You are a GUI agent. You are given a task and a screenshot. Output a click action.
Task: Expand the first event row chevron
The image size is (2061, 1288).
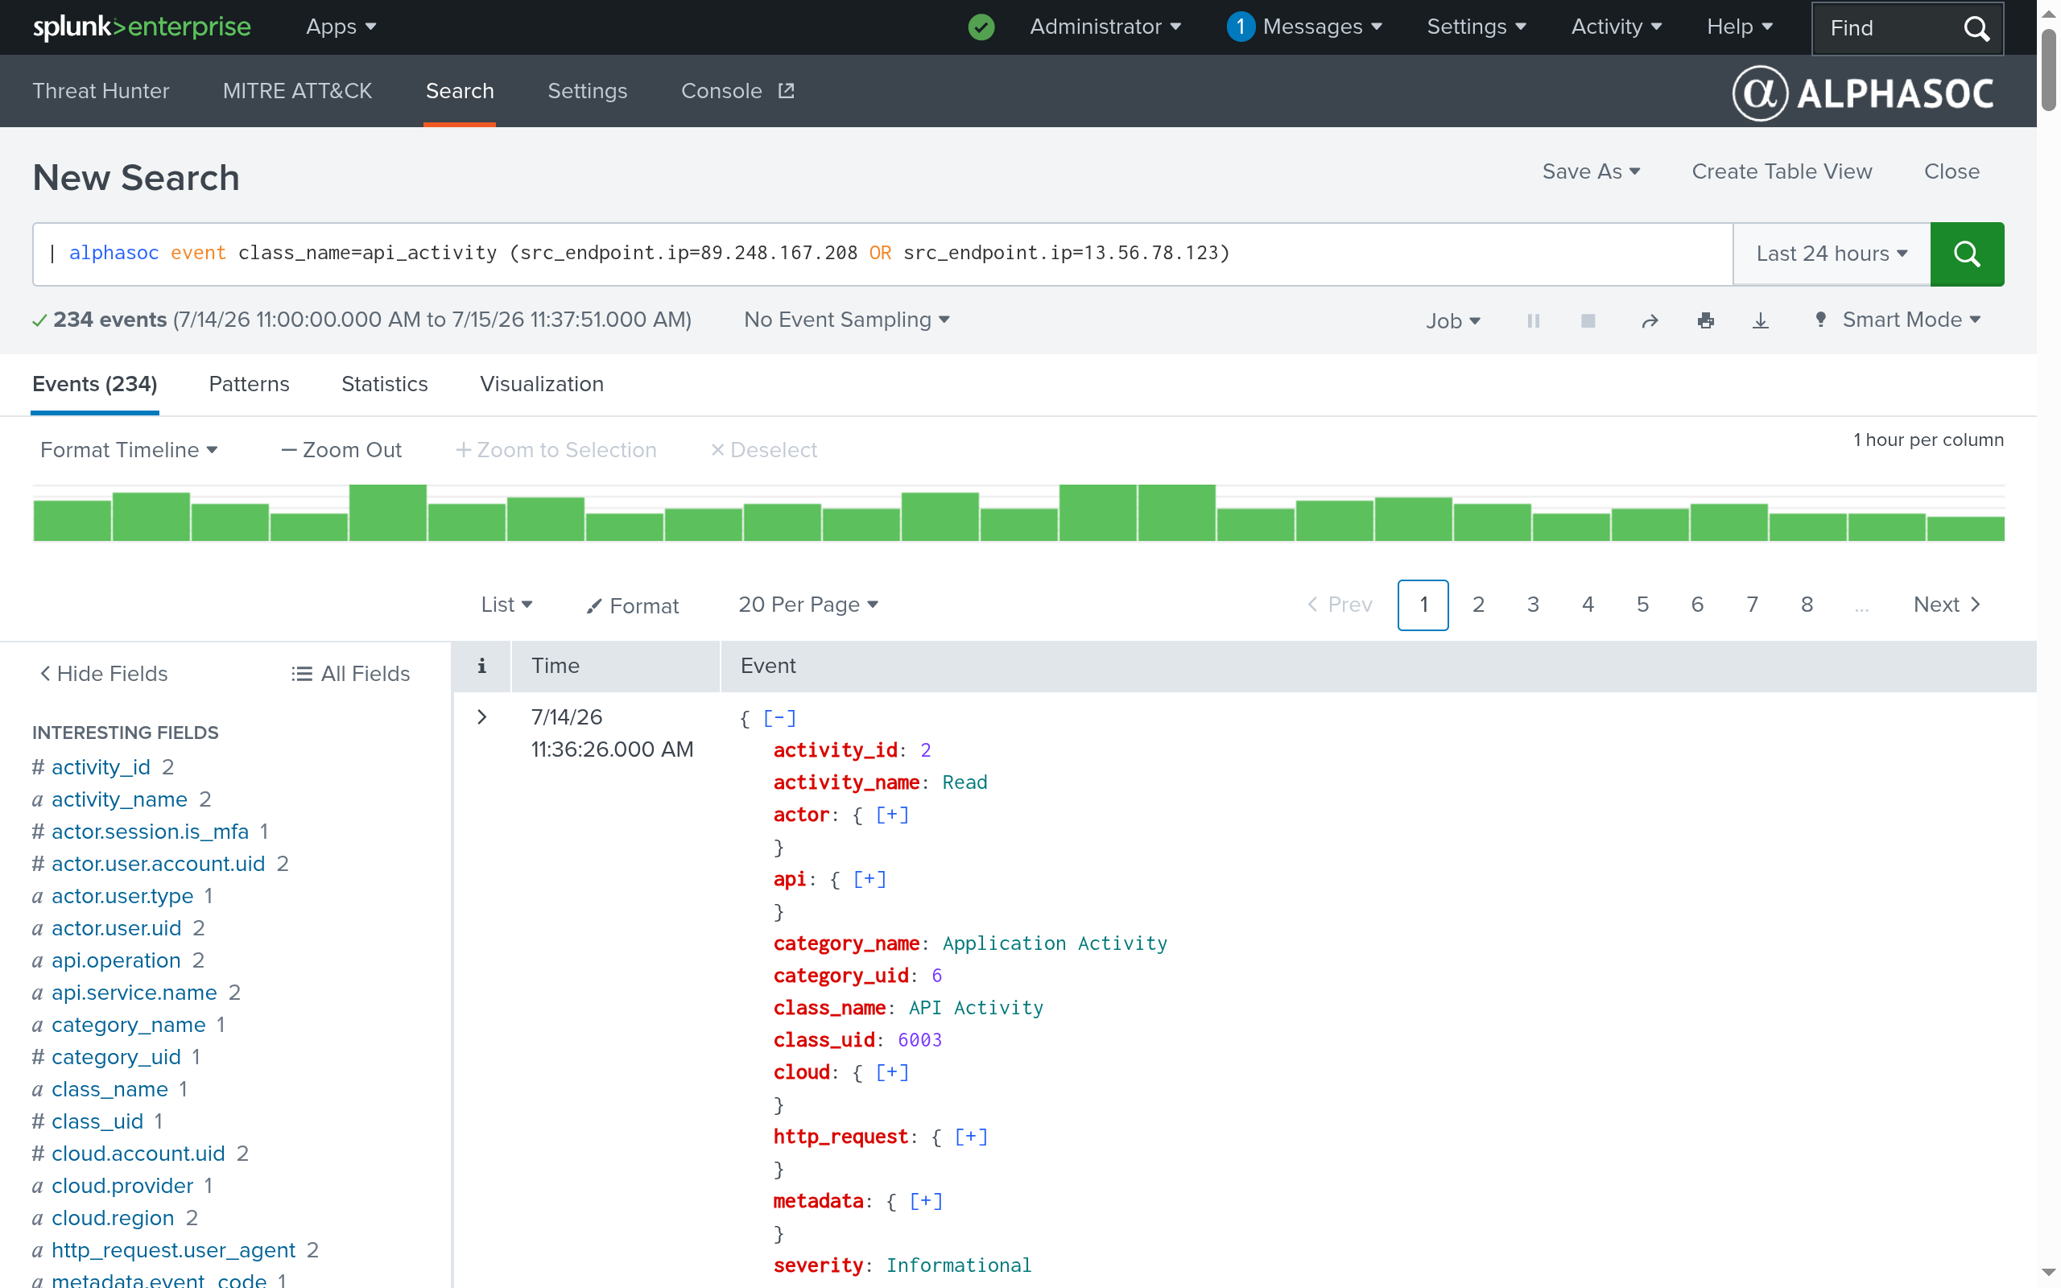(x=482, y=717)
